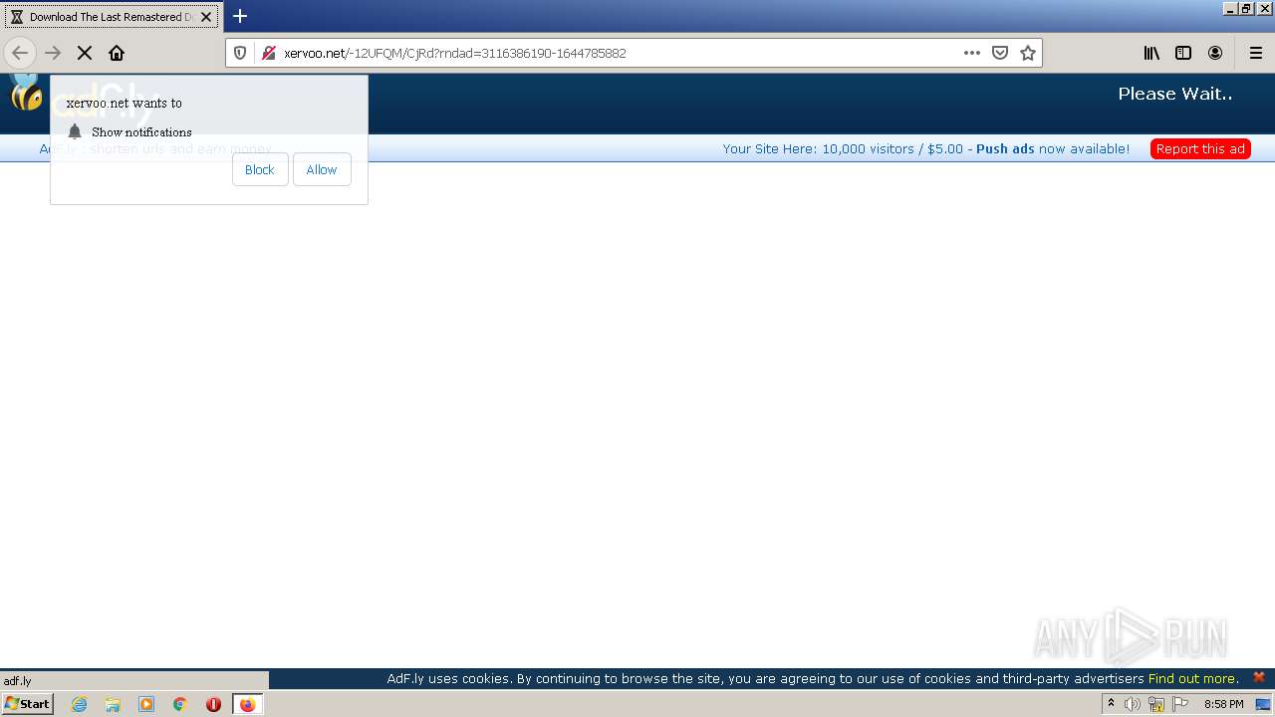Focus the URL address bar

click(x=618, y=53)
